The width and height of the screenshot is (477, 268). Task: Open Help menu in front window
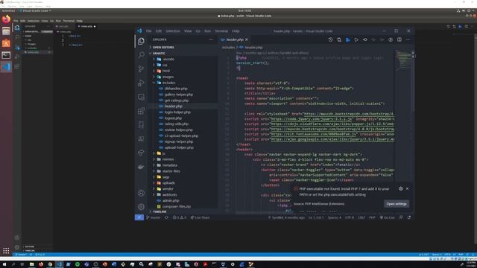point(236,31)
